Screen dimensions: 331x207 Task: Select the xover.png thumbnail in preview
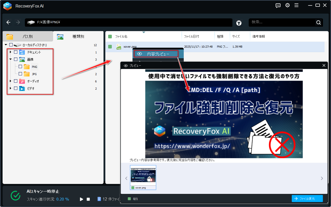pos(143,176)
